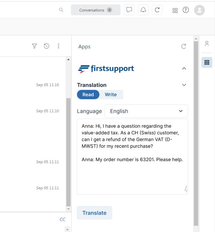Click Apps panel scrollbar up arrow
Viewport: 215px width, 232px height.
[196, 39]
